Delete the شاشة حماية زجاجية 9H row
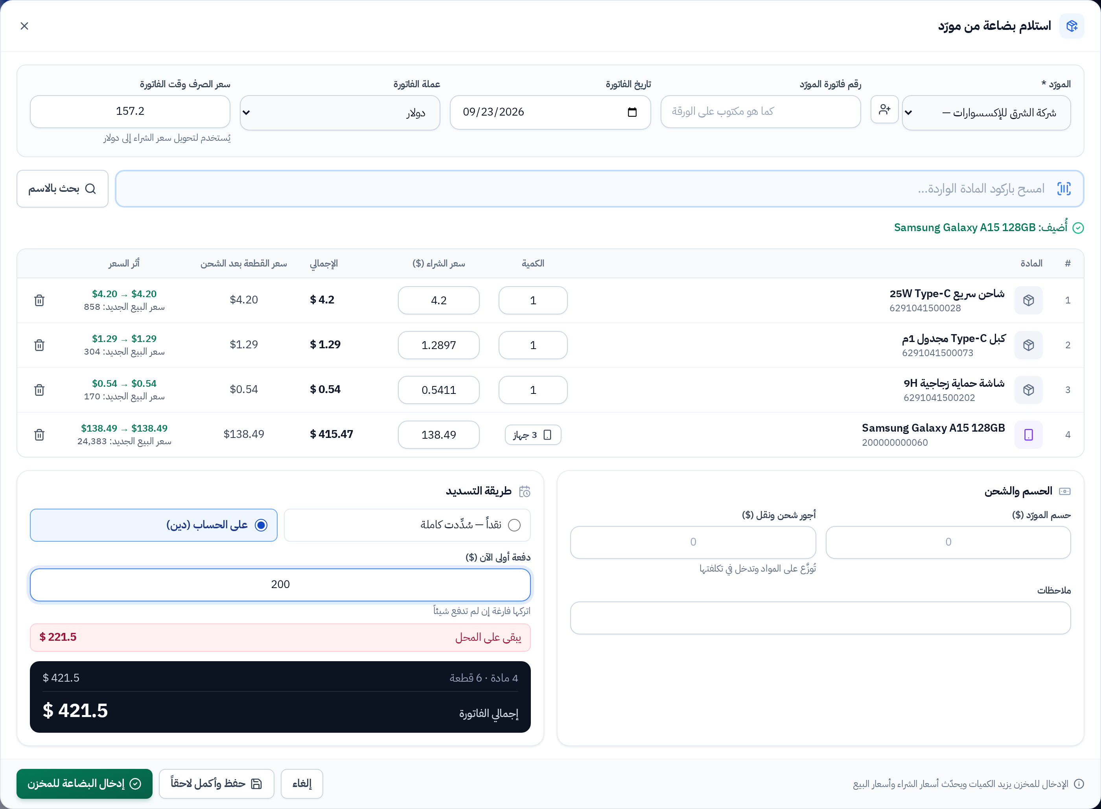The image size is (1101, 809). point(40,390)
